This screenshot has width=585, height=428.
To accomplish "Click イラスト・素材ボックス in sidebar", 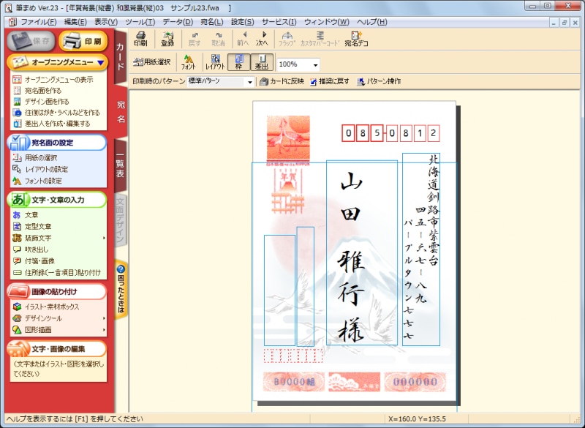I will [52, 307].
